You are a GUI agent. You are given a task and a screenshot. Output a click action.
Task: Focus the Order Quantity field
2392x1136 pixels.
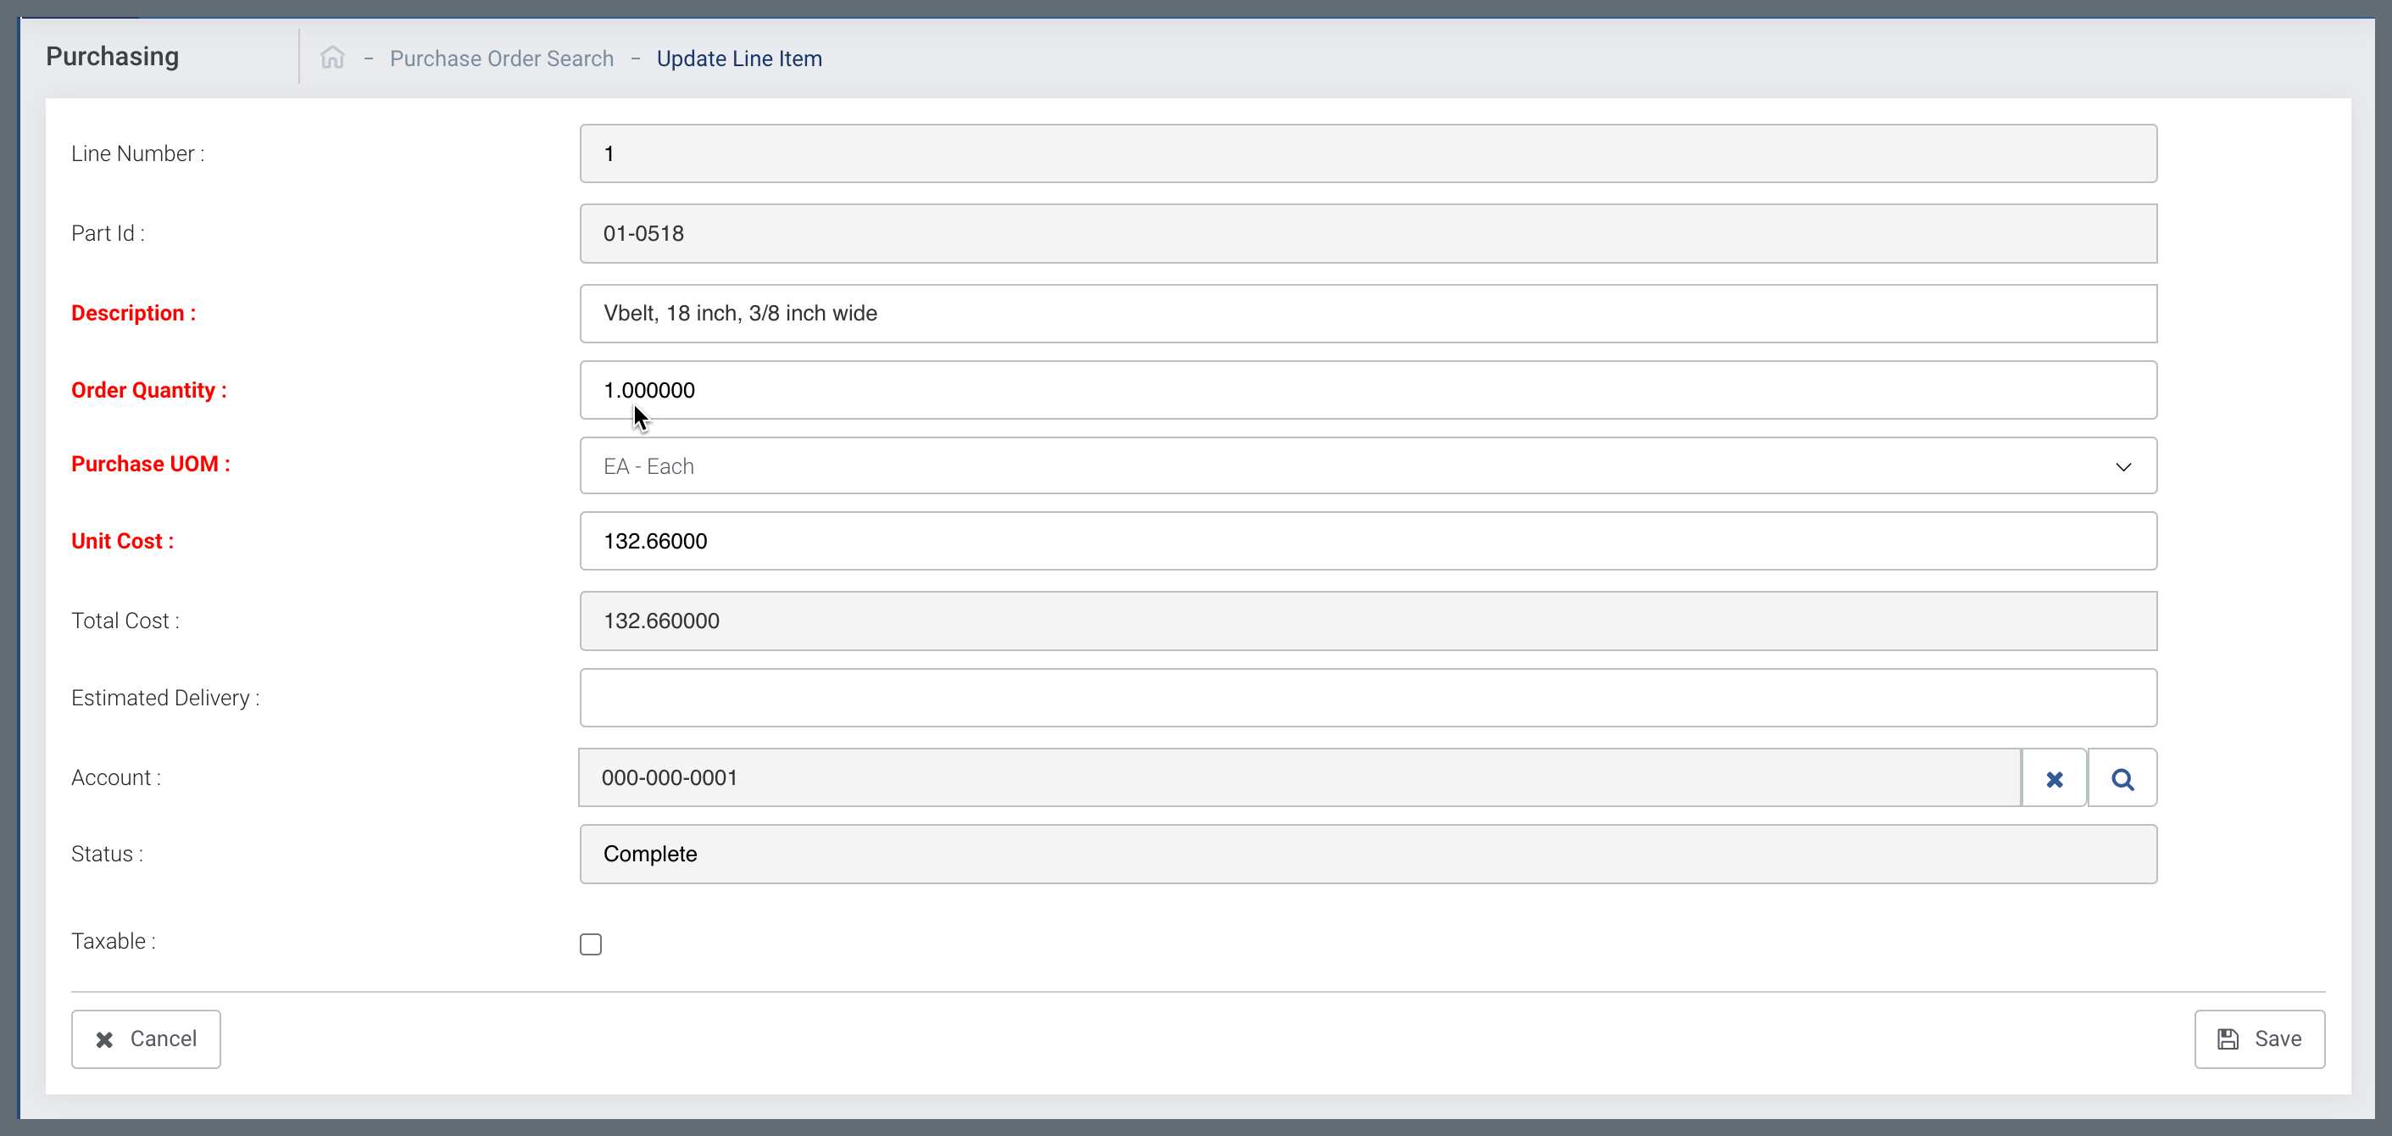1367,390
